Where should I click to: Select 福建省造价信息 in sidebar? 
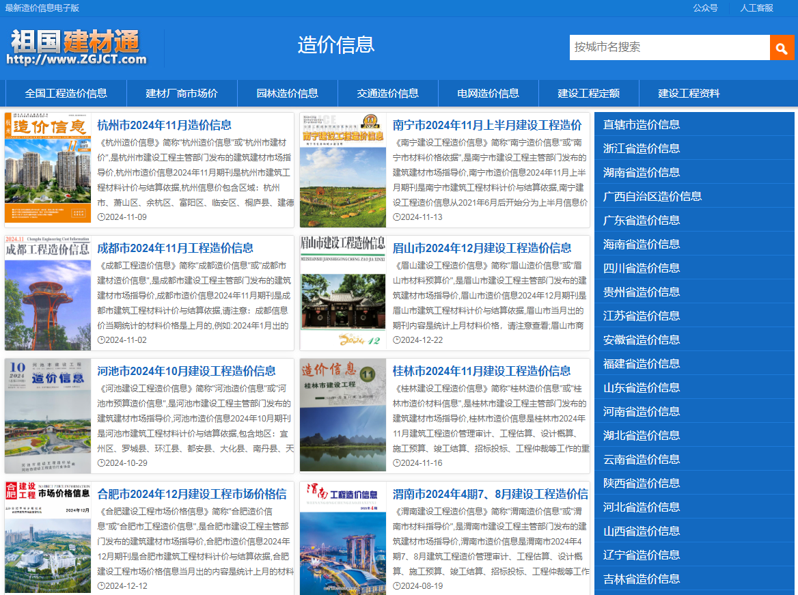(x=694, y=364)
